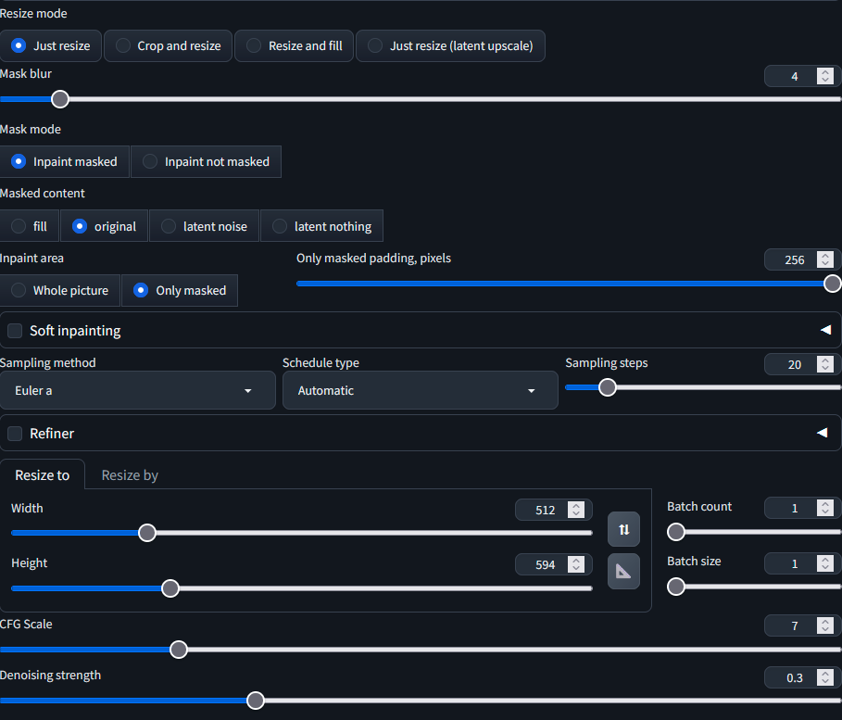Viewport: 842px width, 720px height.
Task: Expand the Refiner section arrow
Action: (x=823, y=433)
